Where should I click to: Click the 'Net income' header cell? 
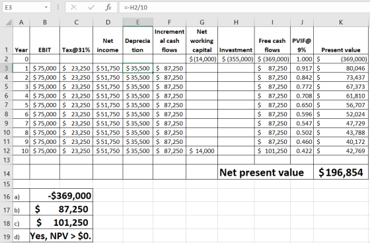108,40
